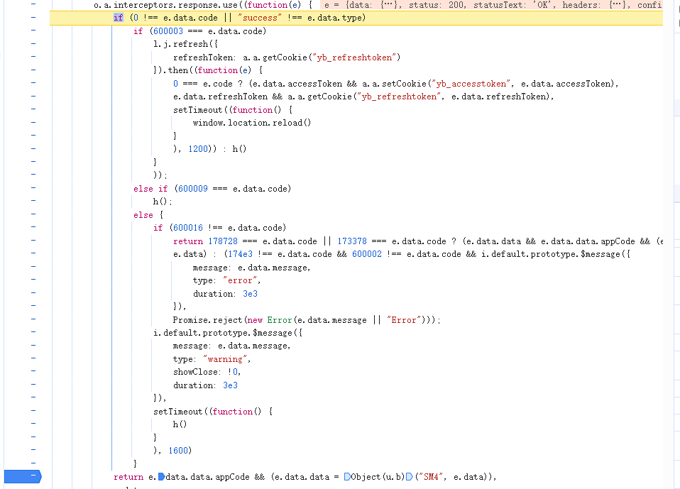This screenshot has width=680, height=489.
Task: Click the 'h();' call under else if
Action: (x=163, y=202)
